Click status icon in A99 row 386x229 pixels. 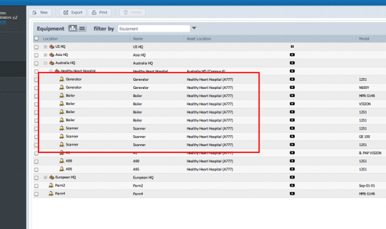(292, 161)
